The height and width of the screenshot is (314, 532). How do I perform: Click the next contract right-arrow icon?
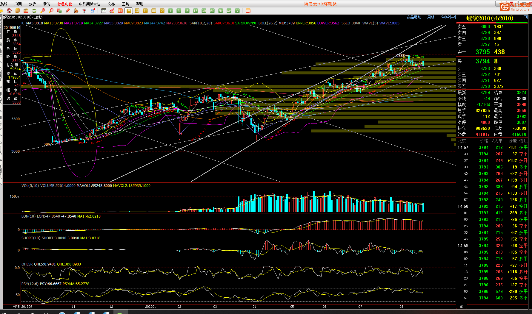tap(448, 17)
